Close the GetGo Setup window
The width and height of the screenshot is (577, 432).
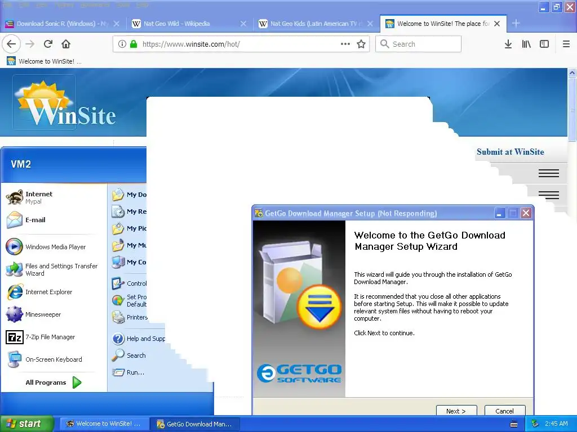[526, 213]
